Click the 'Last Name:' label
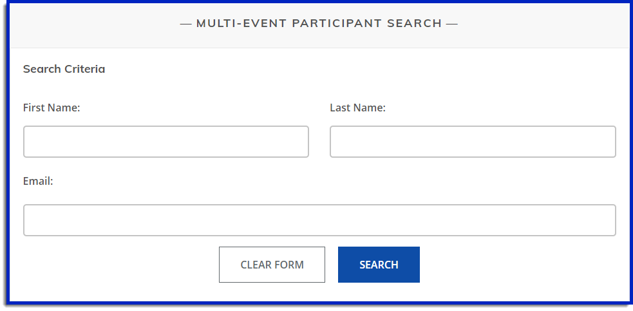633x311 pixels. pyautogui.click(x=357, y=108)
